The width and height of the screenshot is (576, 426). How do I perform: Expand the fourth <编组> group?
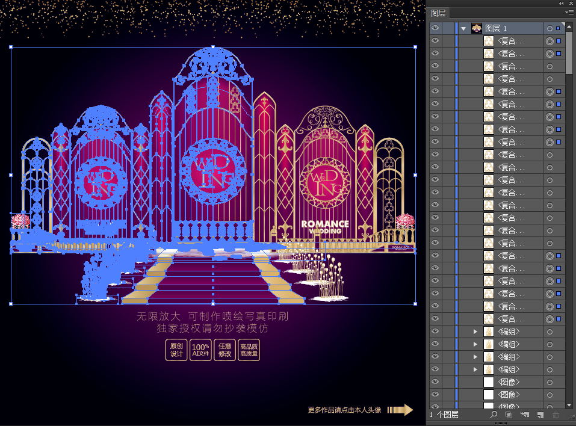[x=475, y=369]
